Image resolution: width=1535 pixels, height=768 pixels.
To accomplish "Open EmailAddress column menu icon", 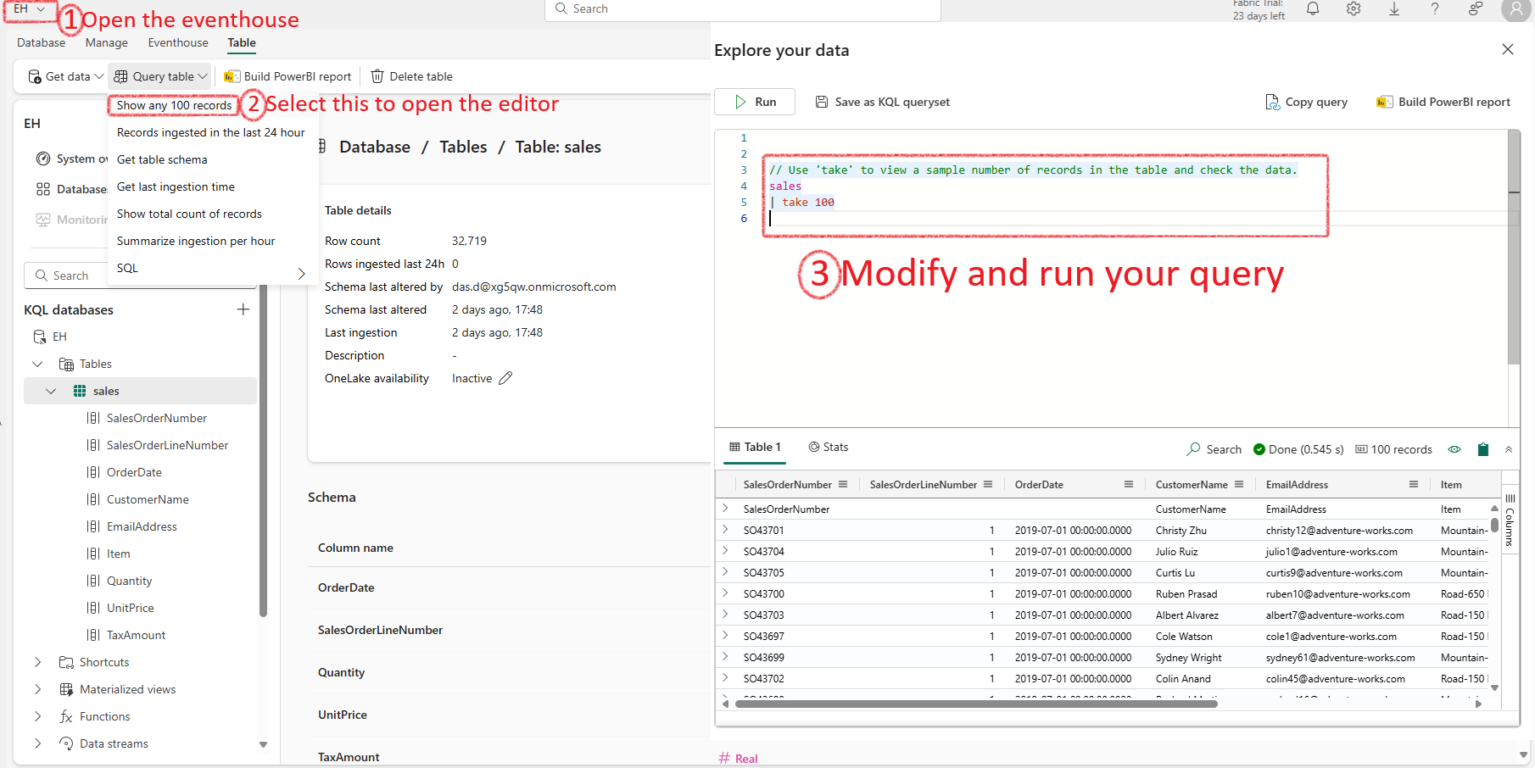I will (1414, 484).
